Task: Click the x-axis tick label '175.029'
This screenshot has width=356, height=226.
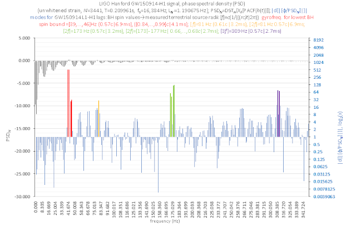Action: [172, 209]
